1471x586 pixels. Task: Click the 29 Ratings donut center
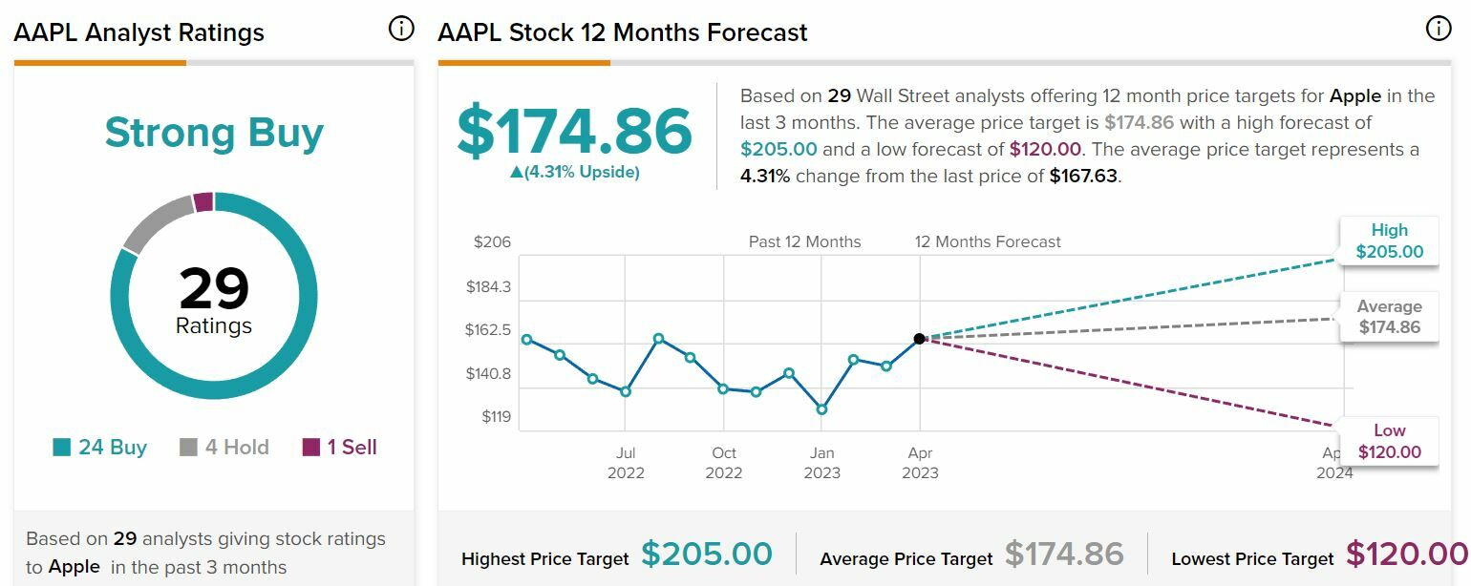[x=214, y=298]
